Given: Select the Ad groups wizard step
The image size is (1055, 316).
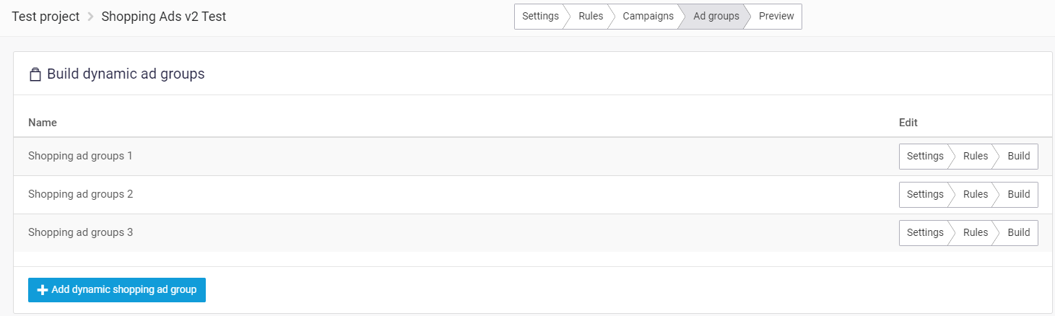Looking at the screenshot, I should [x=715, y=17].
